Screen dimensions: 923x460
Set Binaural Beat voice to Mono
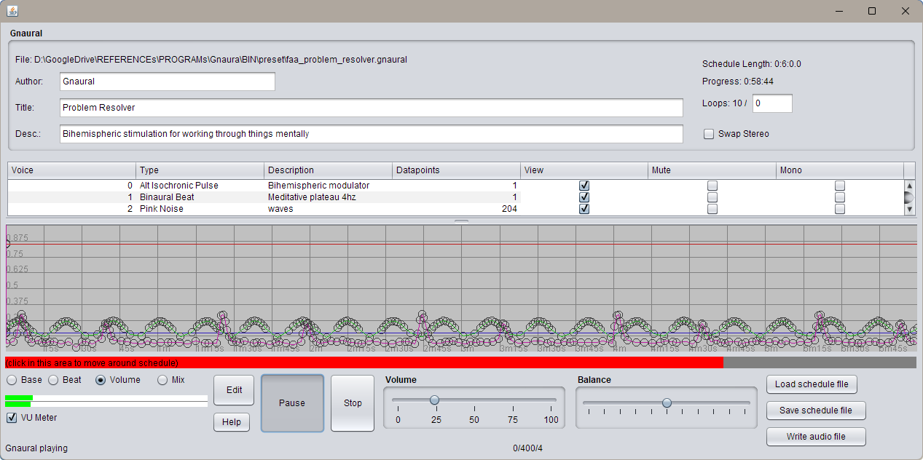[840, 197]
